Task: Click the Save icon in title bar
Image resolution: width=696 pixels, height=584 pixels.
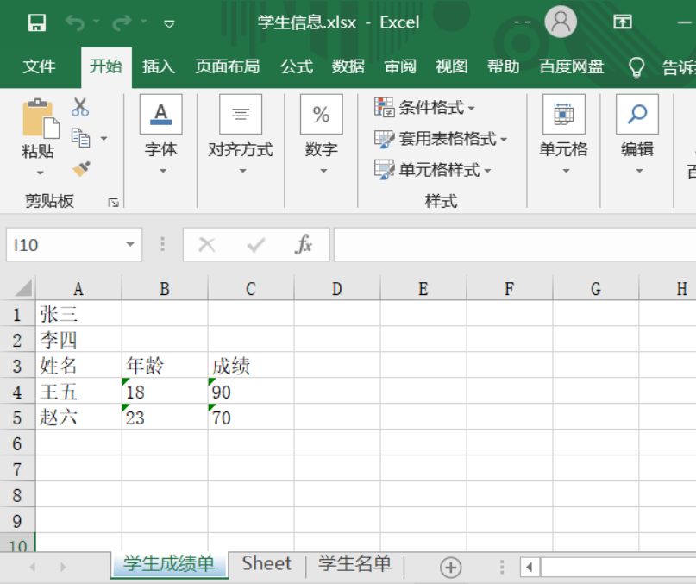Action: (37, 23)
